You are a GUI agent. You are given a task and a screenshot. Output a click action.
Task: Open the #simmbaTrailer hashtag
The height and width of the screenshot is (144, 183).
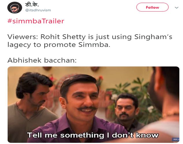[36, 21]
